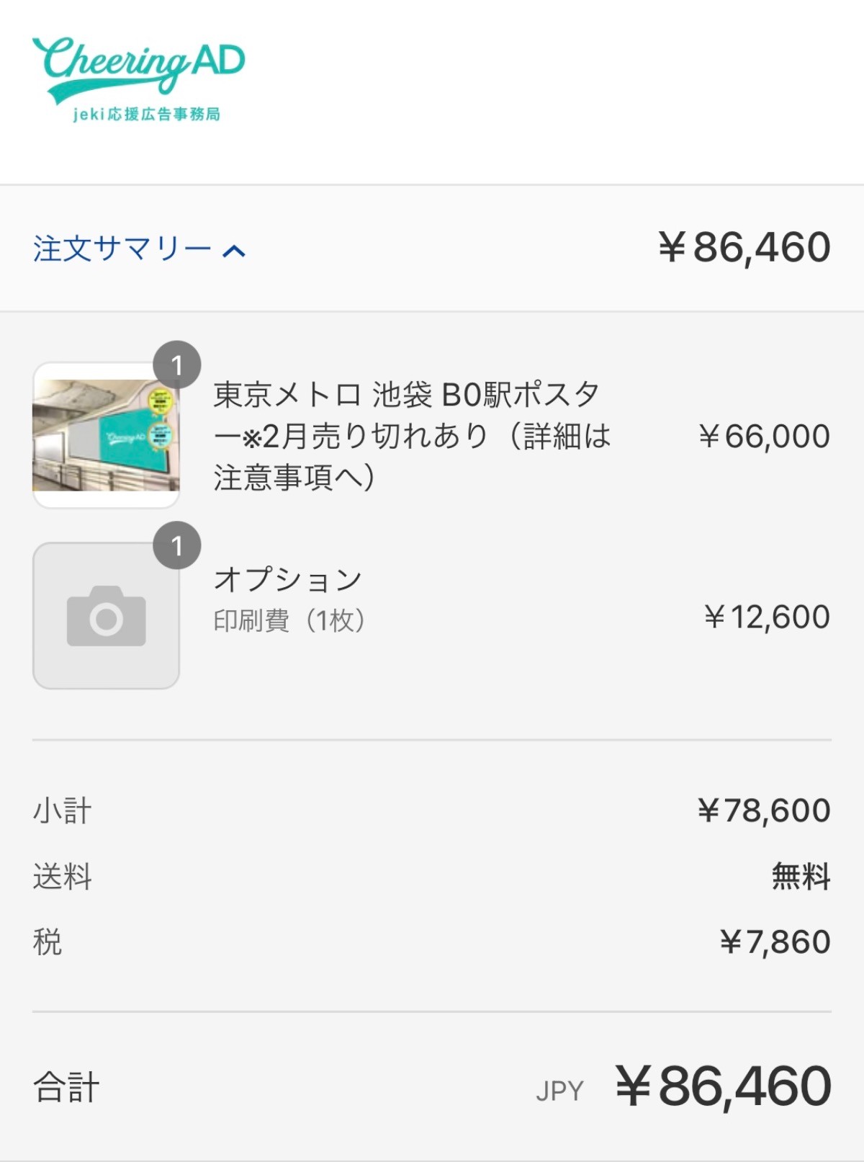Click the ¥12,600 option price

[767, 617]
